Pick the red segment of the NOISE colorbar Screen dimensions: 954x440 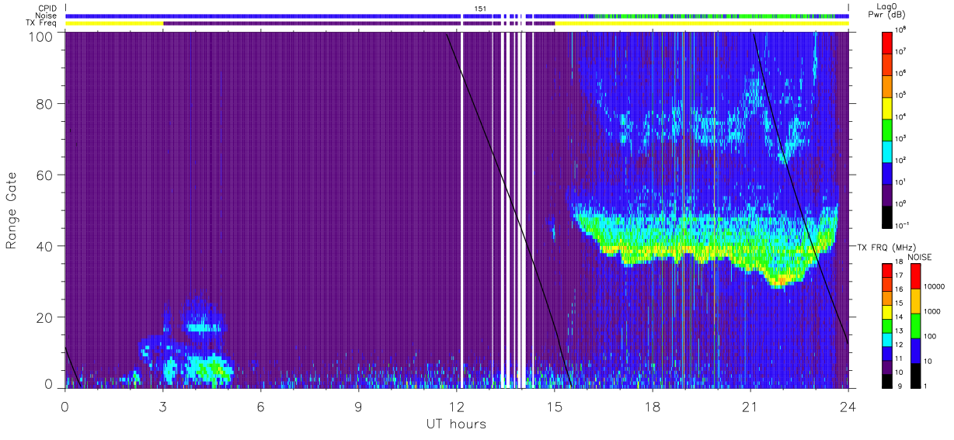[x=914, y=276]
